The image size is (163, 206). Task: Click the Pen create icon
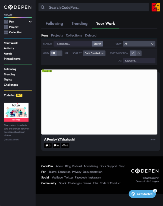[6, 21]
